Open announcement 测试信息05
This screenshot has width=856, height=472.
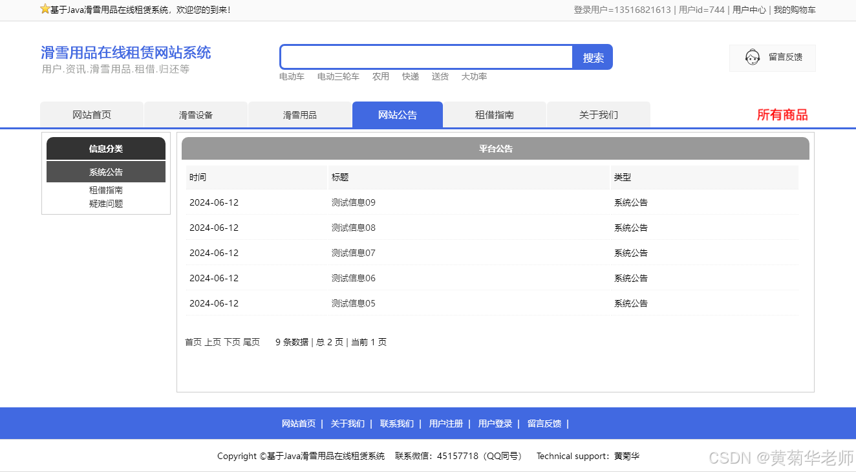354,303
